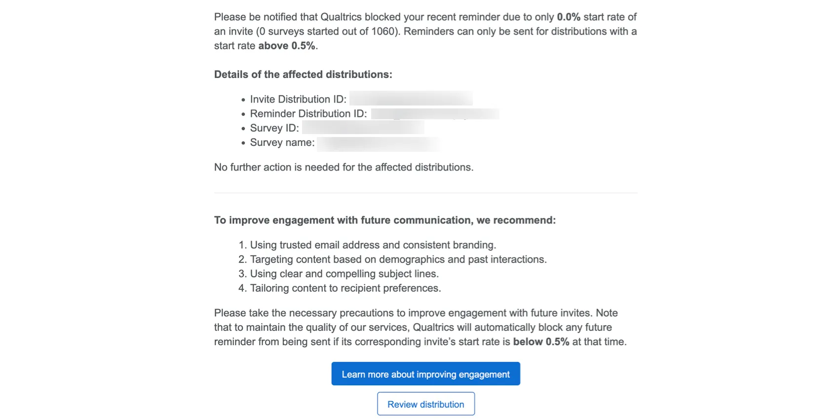Click the Learn more about improving engagement button
839x419 pixels.
click(x=425, y=374)
